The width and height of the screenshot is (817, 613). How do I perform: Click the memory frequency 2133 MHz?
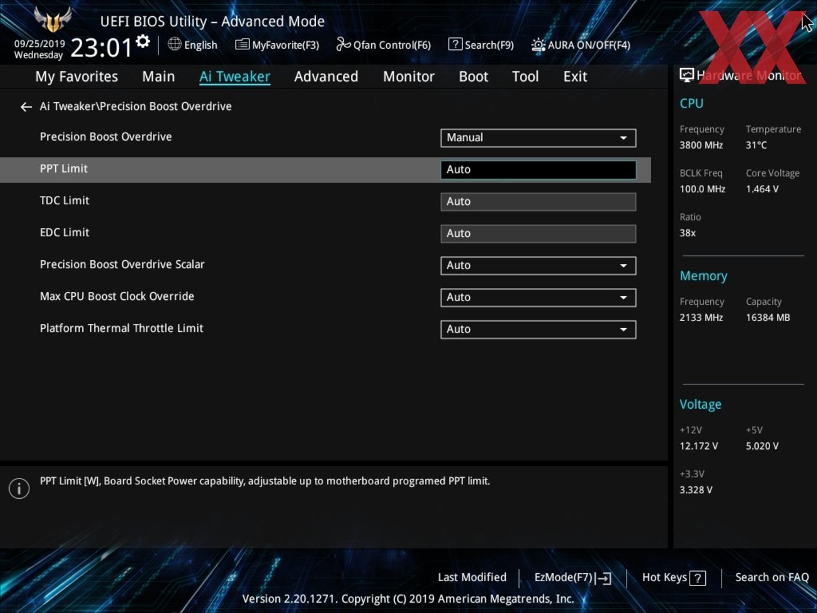(x=701, y=317)
